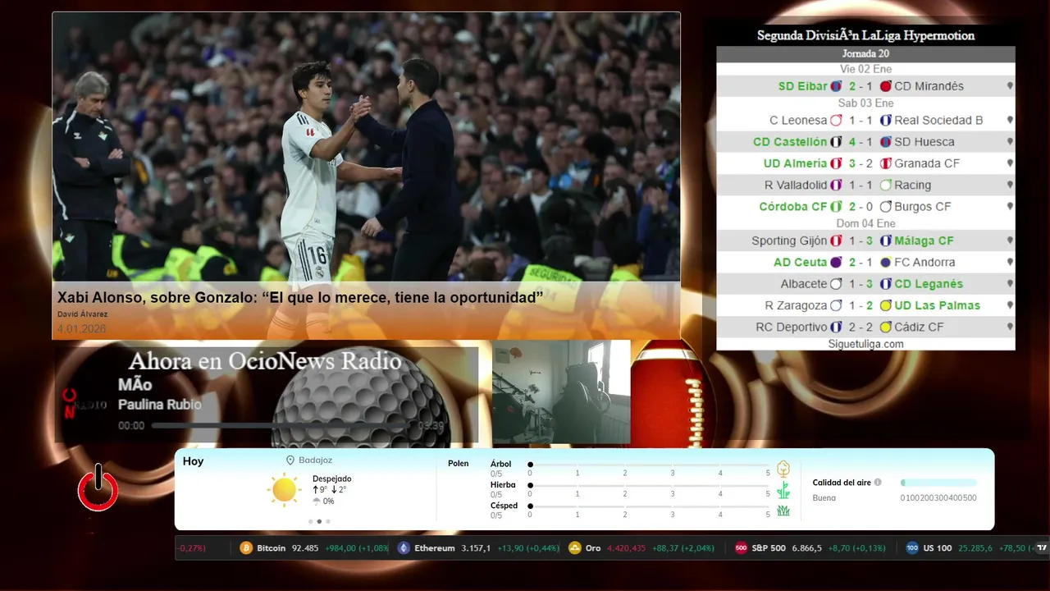Click artist name Paulina Rubio
Viewport: 1050px width, 591px height.
tap(159, 405)
